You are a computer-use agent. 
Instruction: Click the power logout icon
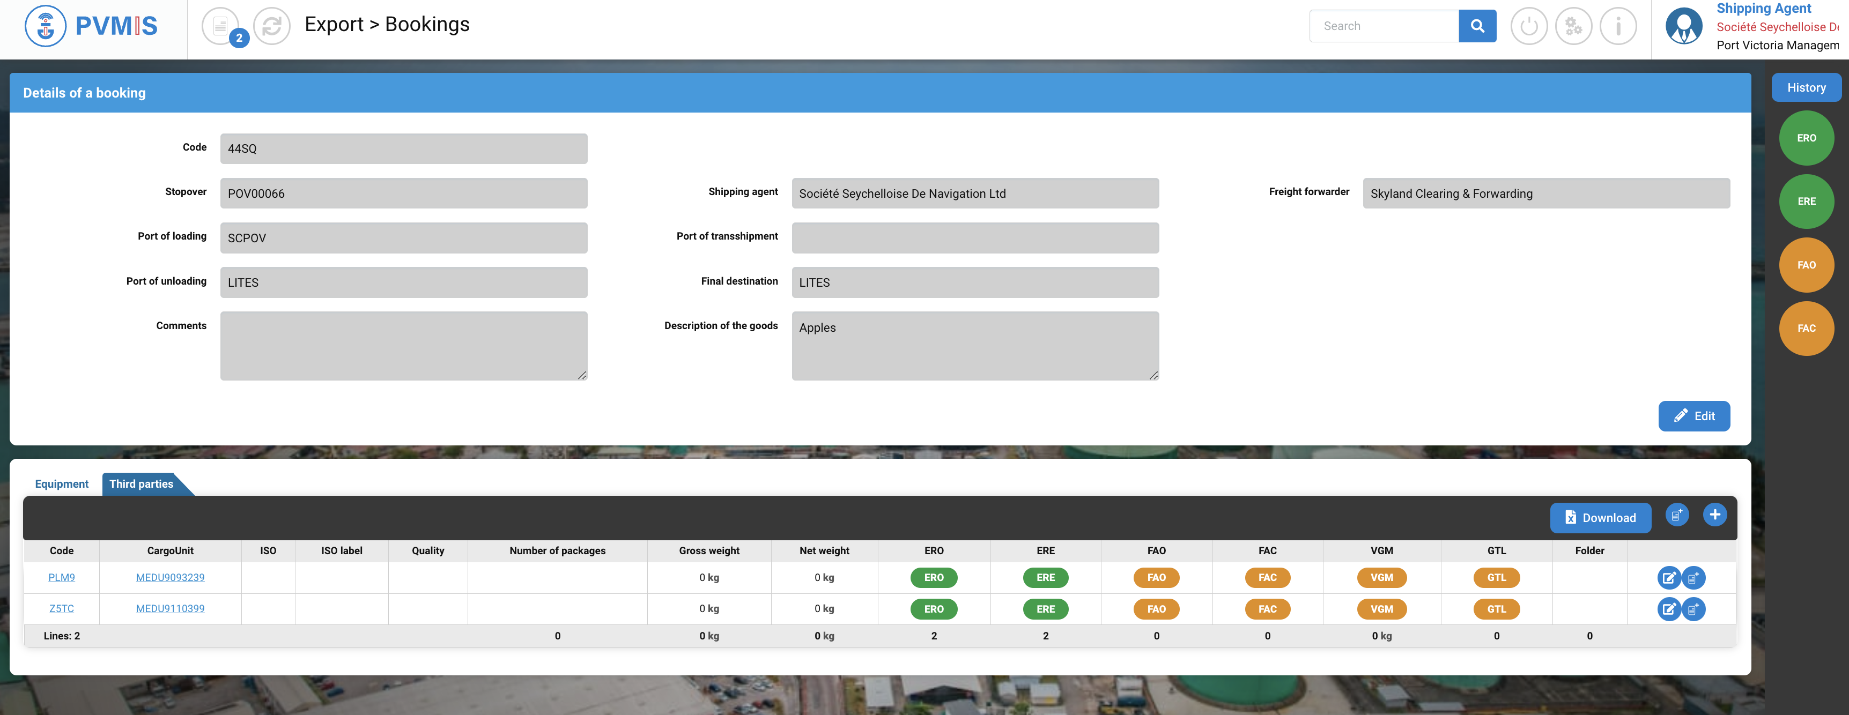point(1528,27)
